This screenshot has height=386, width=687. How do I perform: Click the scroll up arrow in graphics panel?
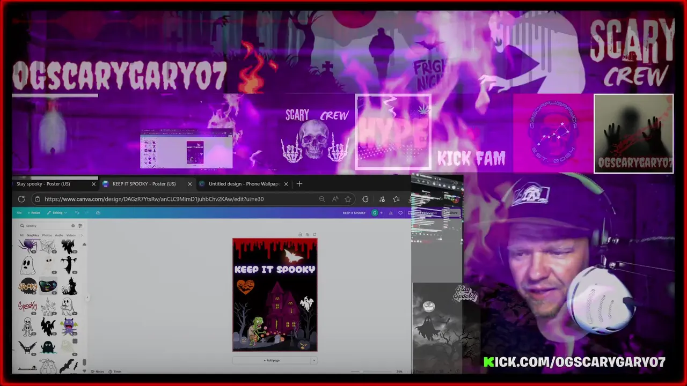coord(84,244)
